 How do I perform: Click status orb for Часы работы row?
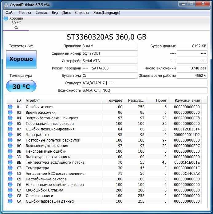tap(10, 134)
